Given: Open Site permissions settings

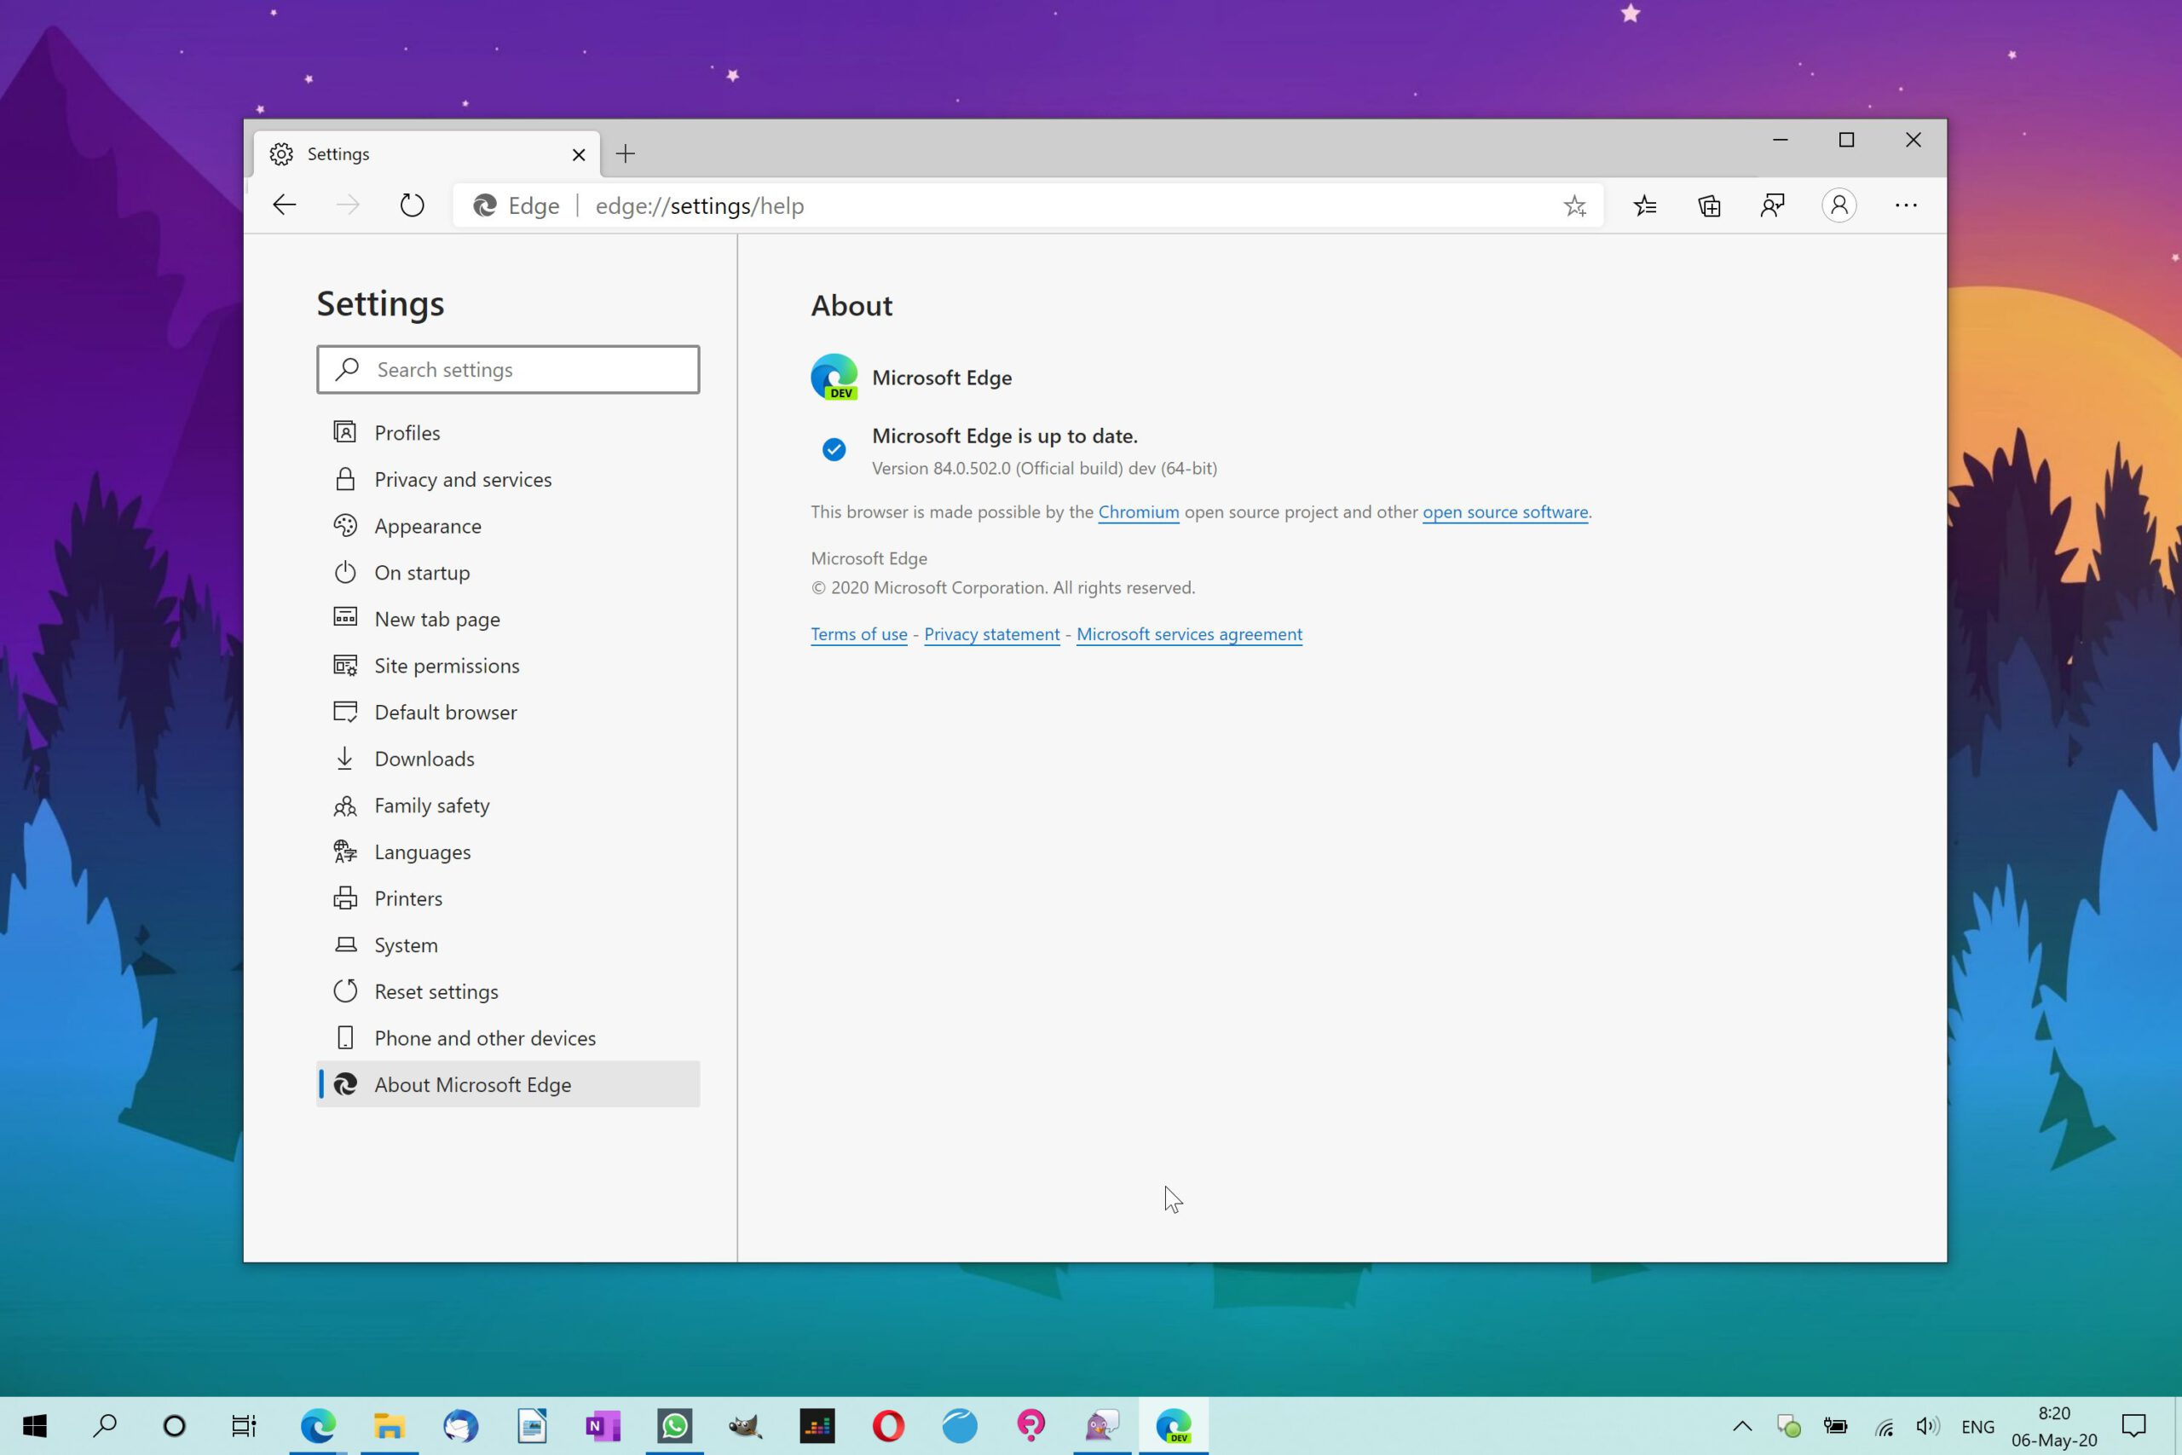Looking at the screenshot, I should click(x=507, y=666).
